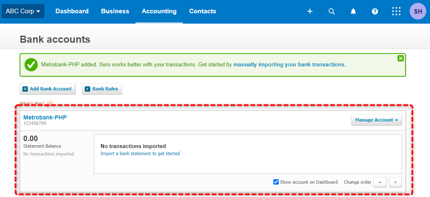The width and height of the screenshot is (430, 197).
Task: Go to the Dashboard menu
Action: coord(72,11)
